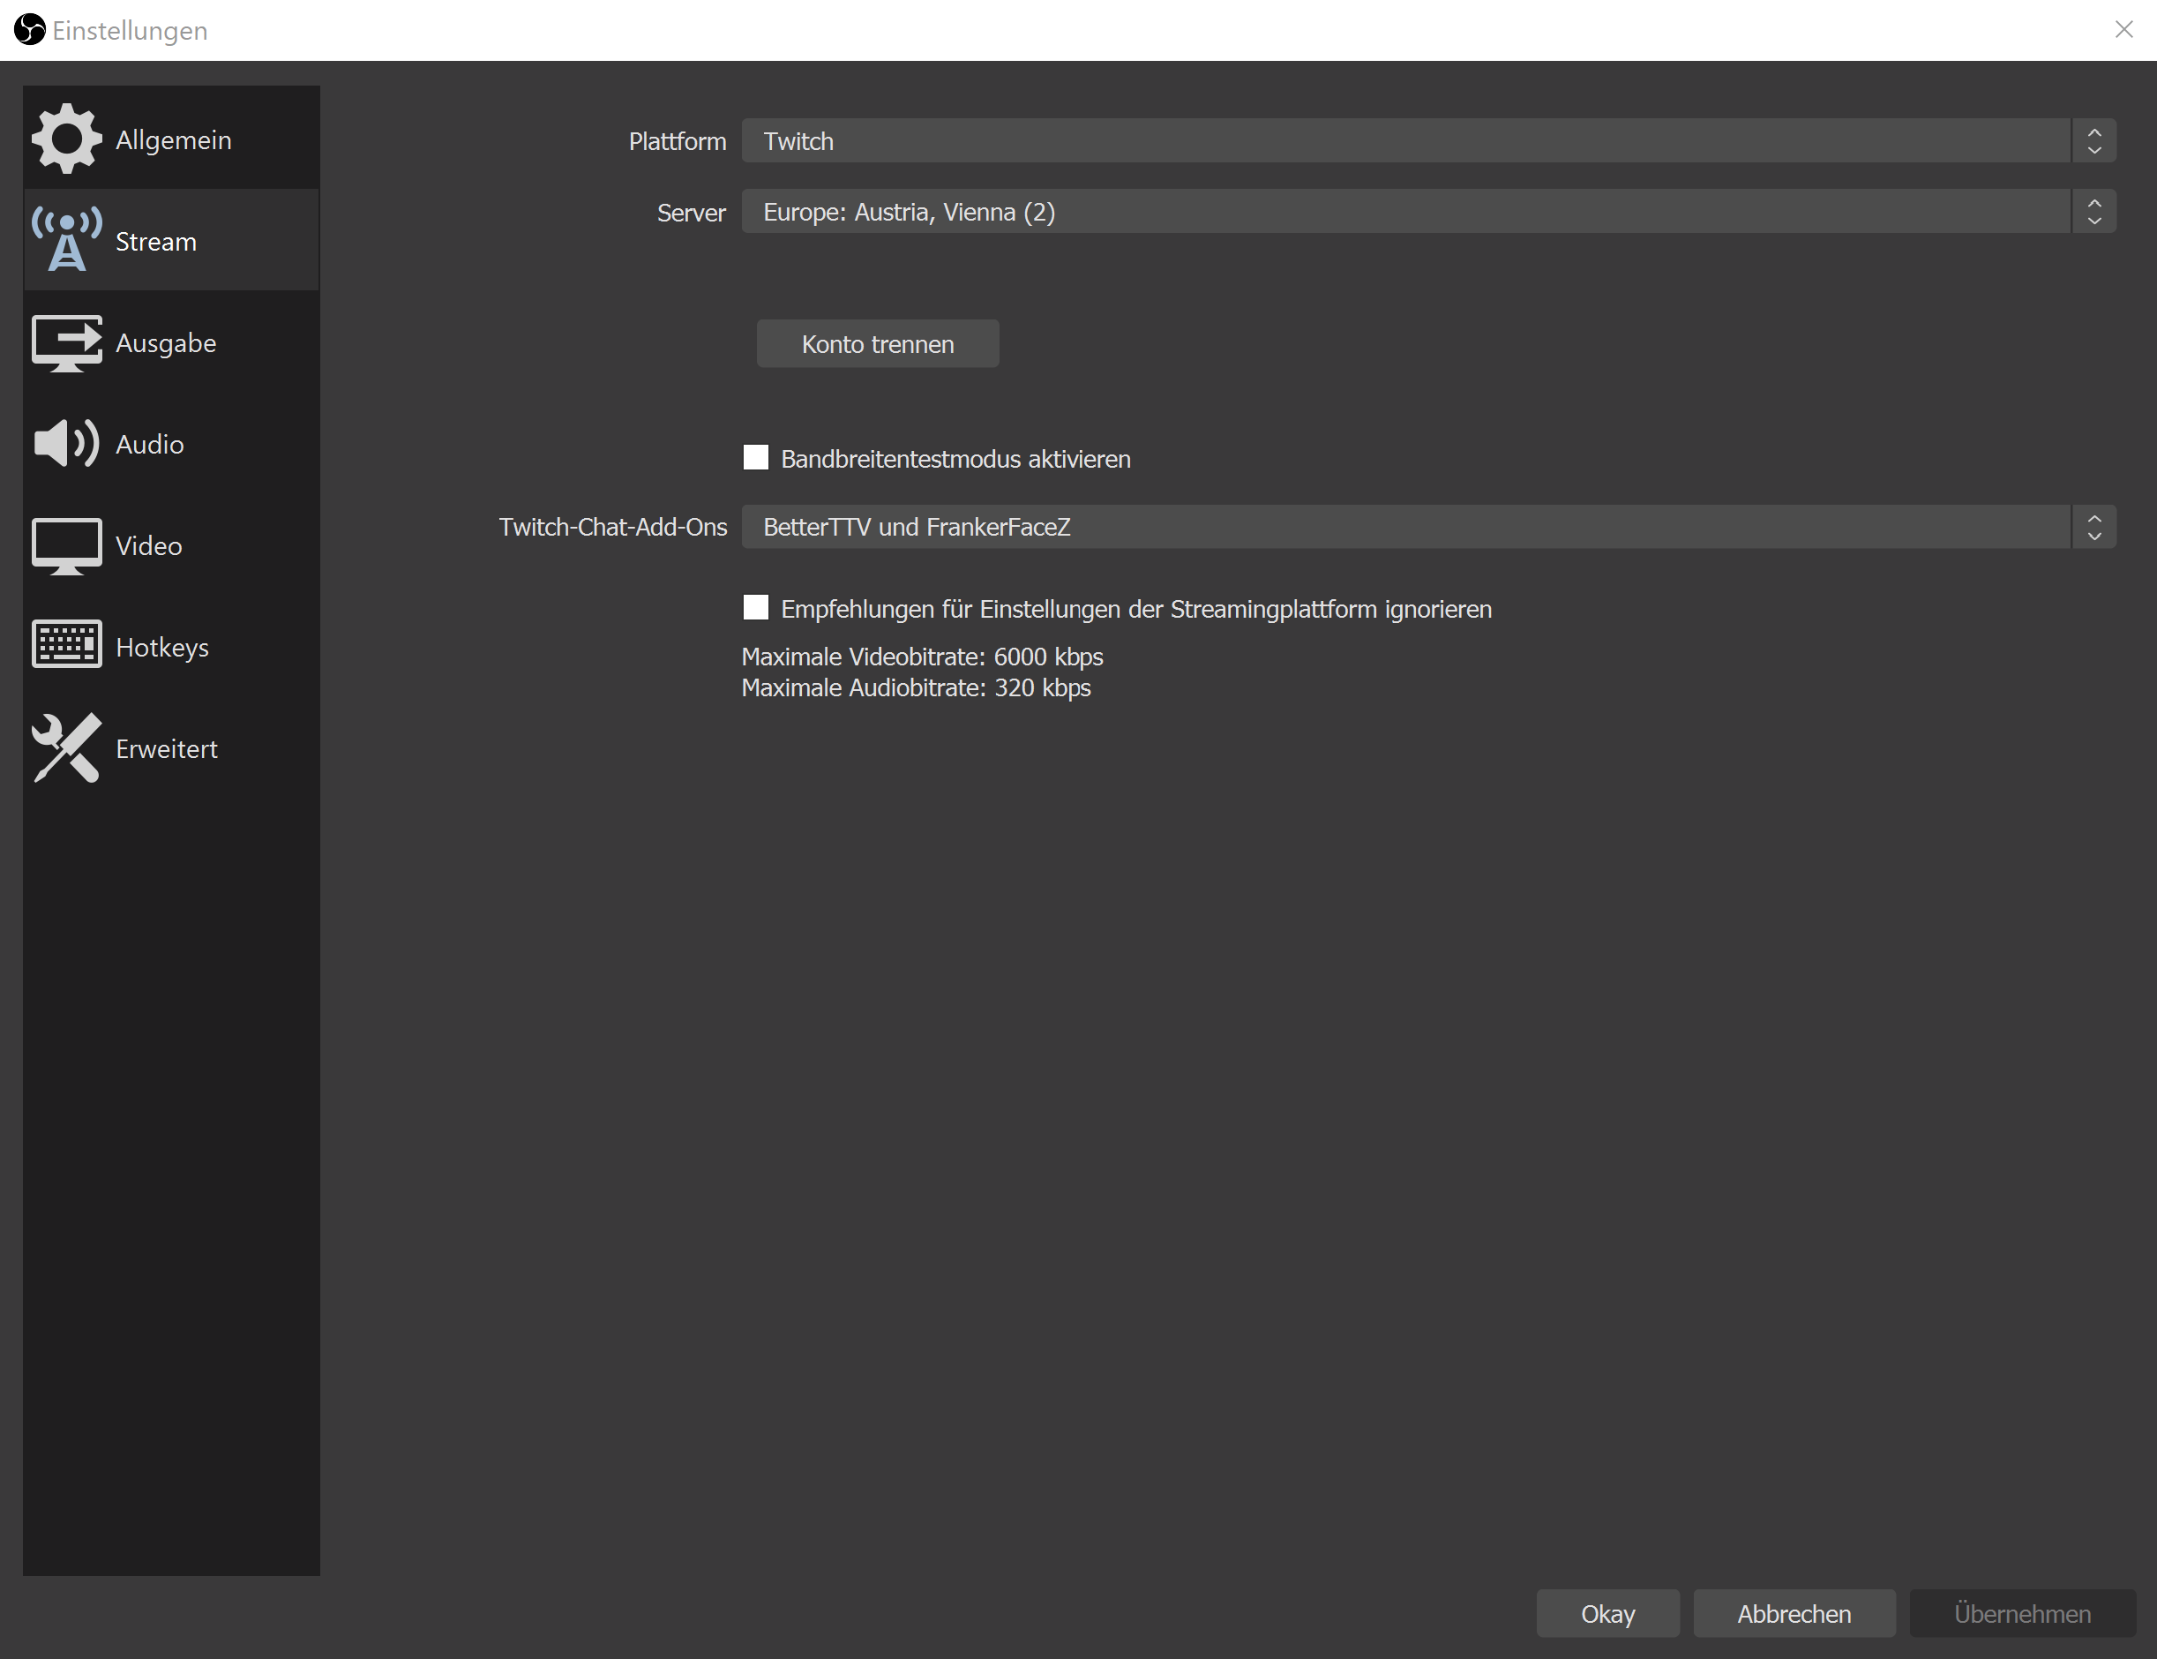This screenshot has height=1659, width=2157.
Task: Click the antenna Stream icon
Action: point(66,240)
